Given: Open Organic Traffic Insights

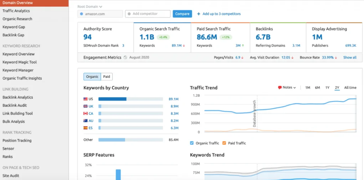Looking at the screenshot, I should 22,78.
